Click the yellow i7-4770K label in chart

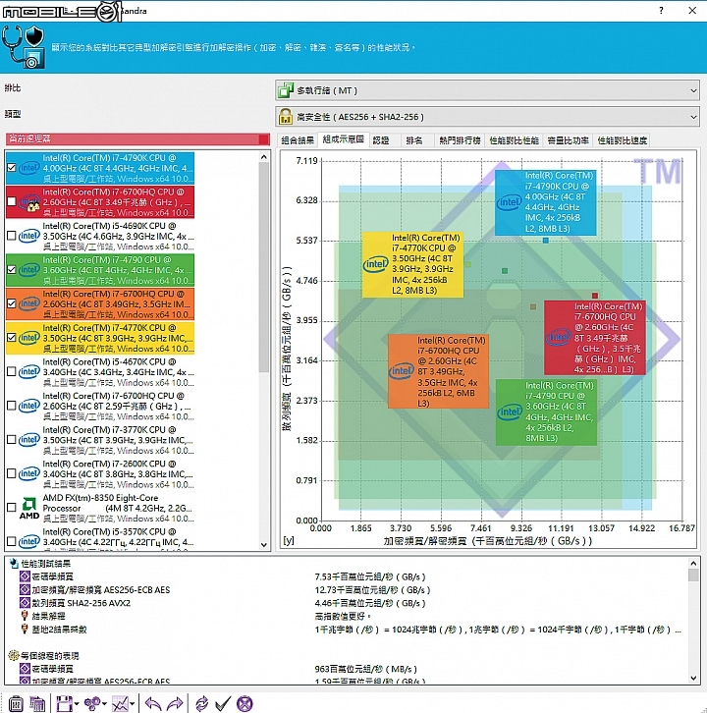(412, 264)
